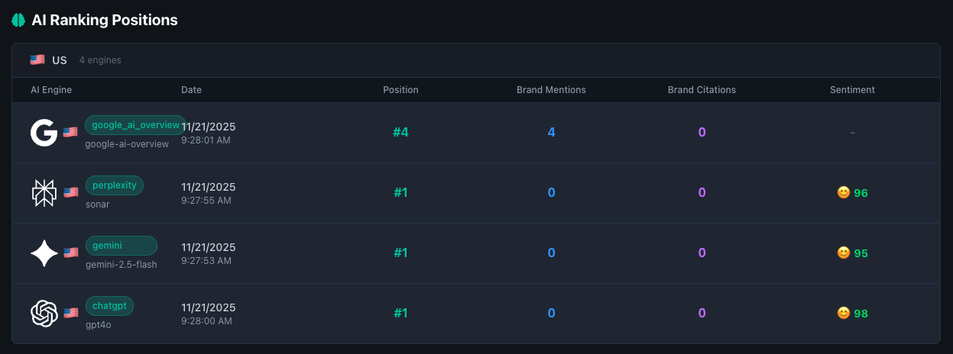This screenshot has height=354, width=953.
Task: Click the '-' sentiment in google-ai-overview row
Action: tap(852, 133)
